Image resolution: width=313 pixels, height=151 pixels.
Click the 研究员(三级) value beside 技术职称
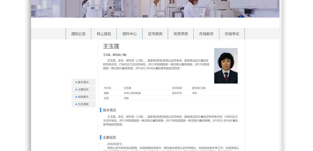(199, 88)
